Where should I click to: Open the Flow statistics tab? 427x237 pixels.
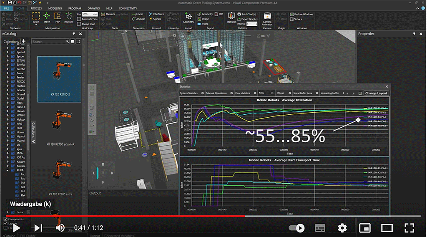[x=242, y=93]
